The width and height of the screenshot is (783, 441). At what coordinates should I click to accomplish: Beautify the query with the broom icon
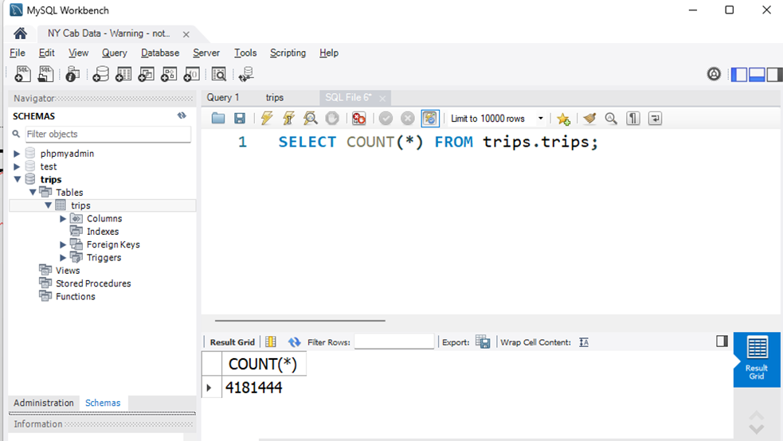tap(589, 119)
